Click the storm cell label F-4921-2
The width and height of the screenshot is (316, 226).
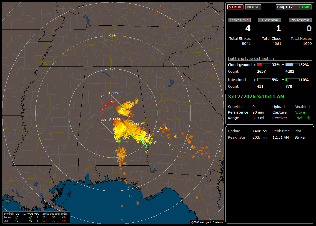tap(136, 124)
